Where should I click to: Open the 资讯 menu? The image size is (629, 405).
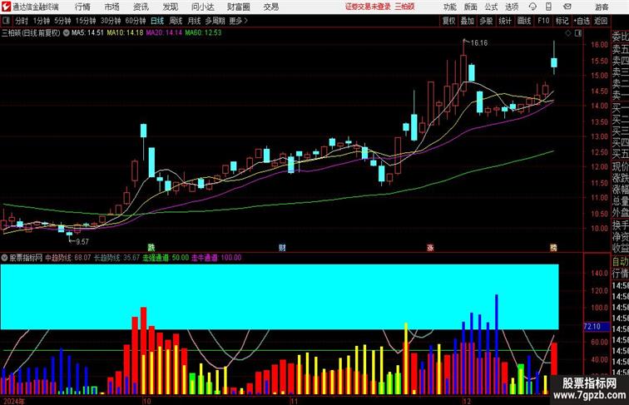(x=141, y=7)
